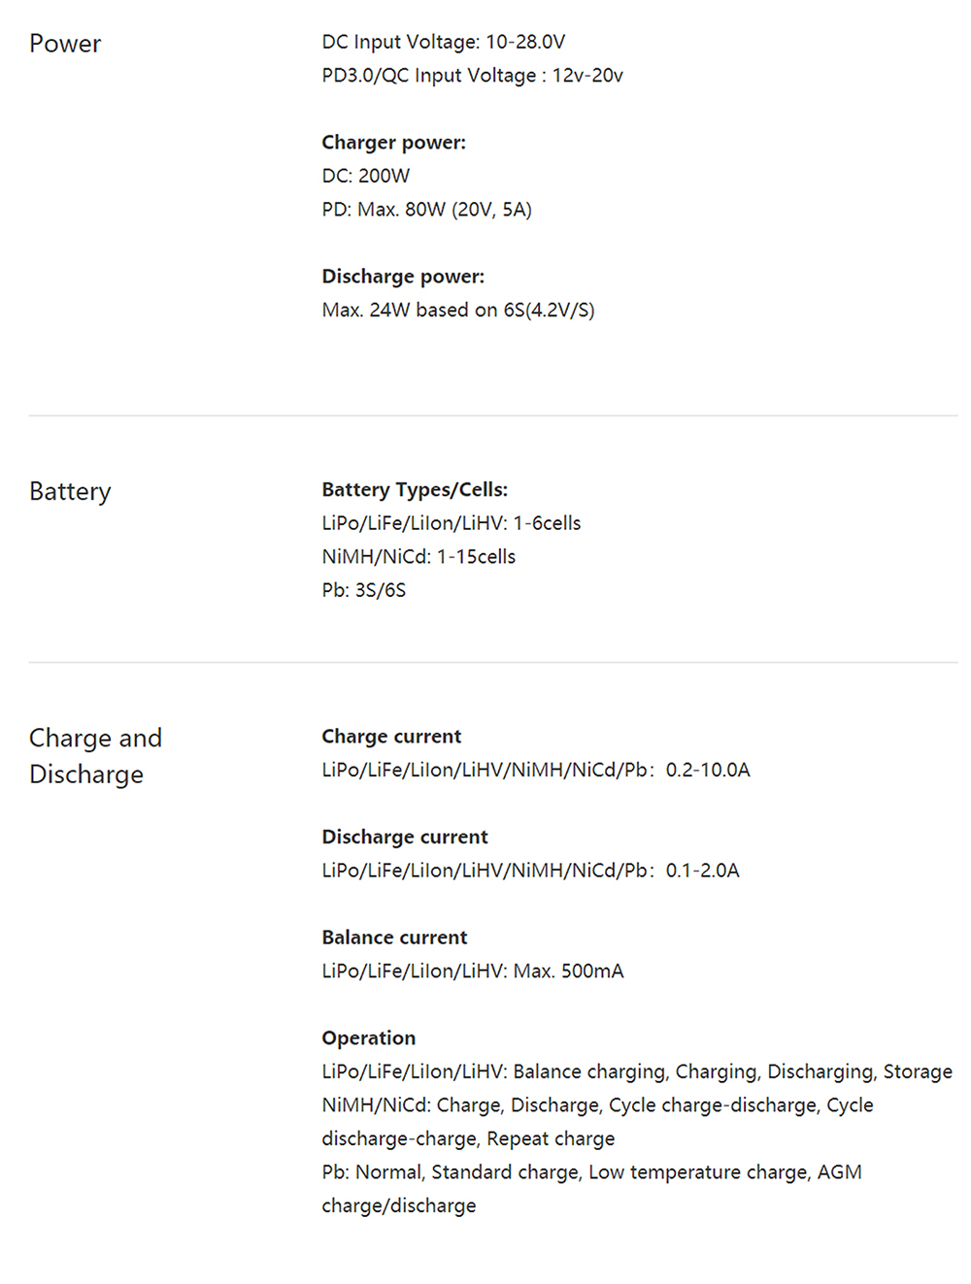This screenshot has height=1284, width=971.
Task: Click the PD3.0/QC Input Voltage text
Action: (x=472, y=76)
